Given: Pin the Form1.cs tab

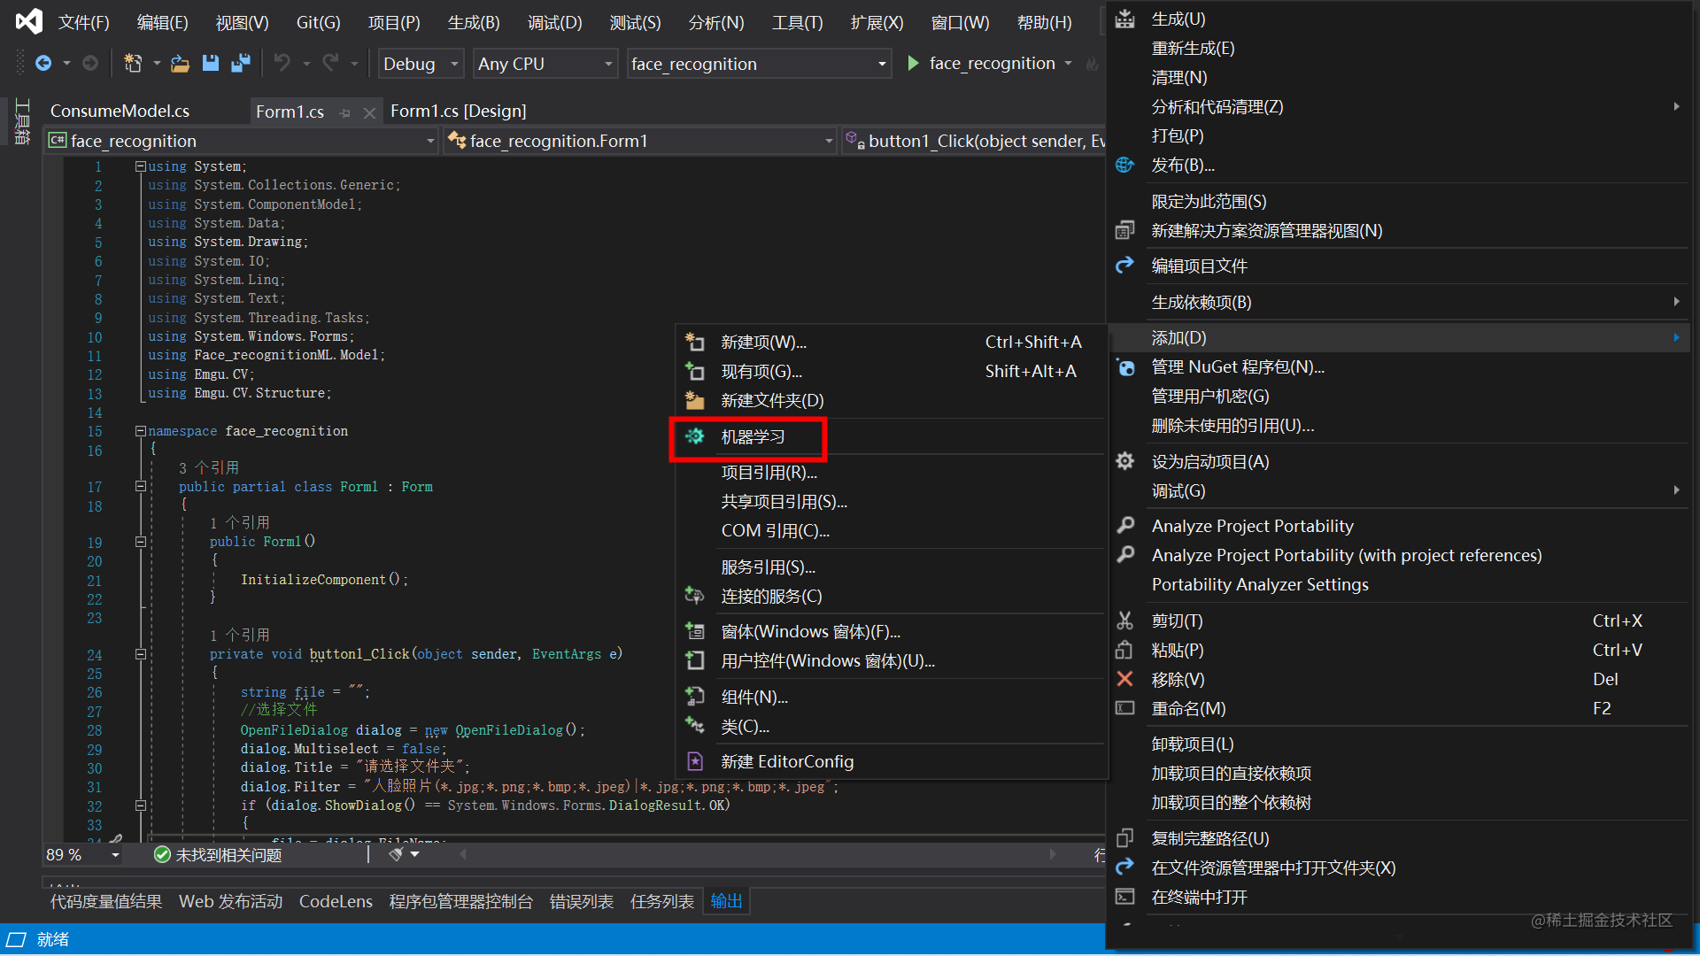Looking at the screenshot, I should (345, 112).
